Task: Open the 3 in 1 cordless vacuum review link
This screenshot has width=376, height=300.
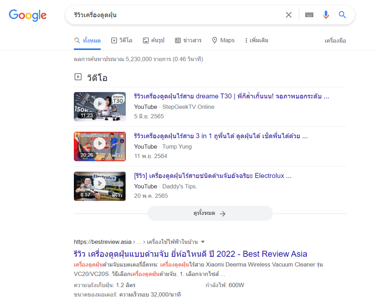Action: pos(221,136)
